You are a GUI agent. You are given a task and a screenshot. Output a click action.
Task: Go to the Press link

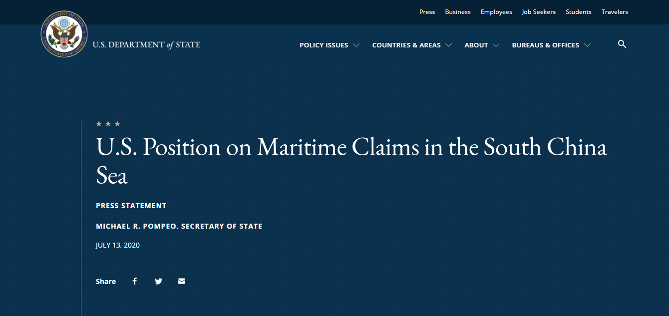(x=427, y=12)
